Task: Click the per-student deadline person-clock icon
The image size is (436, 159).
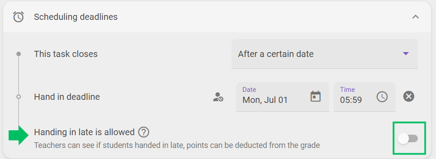Action: tap(218, 97)
